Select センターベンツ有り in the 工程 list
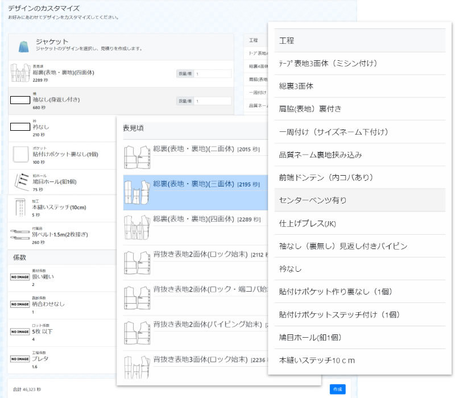This screenshot has width=455, height=398. click(x=313, y=200)
